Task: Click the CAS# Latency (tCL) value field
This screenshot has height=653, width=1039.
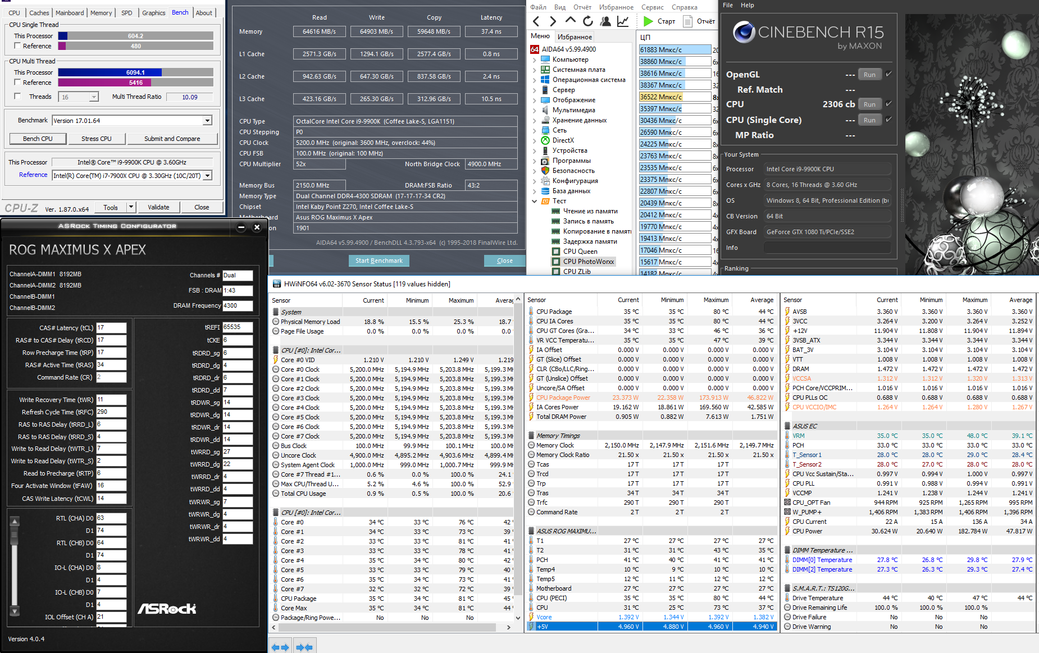Action: tap(111, 328)
